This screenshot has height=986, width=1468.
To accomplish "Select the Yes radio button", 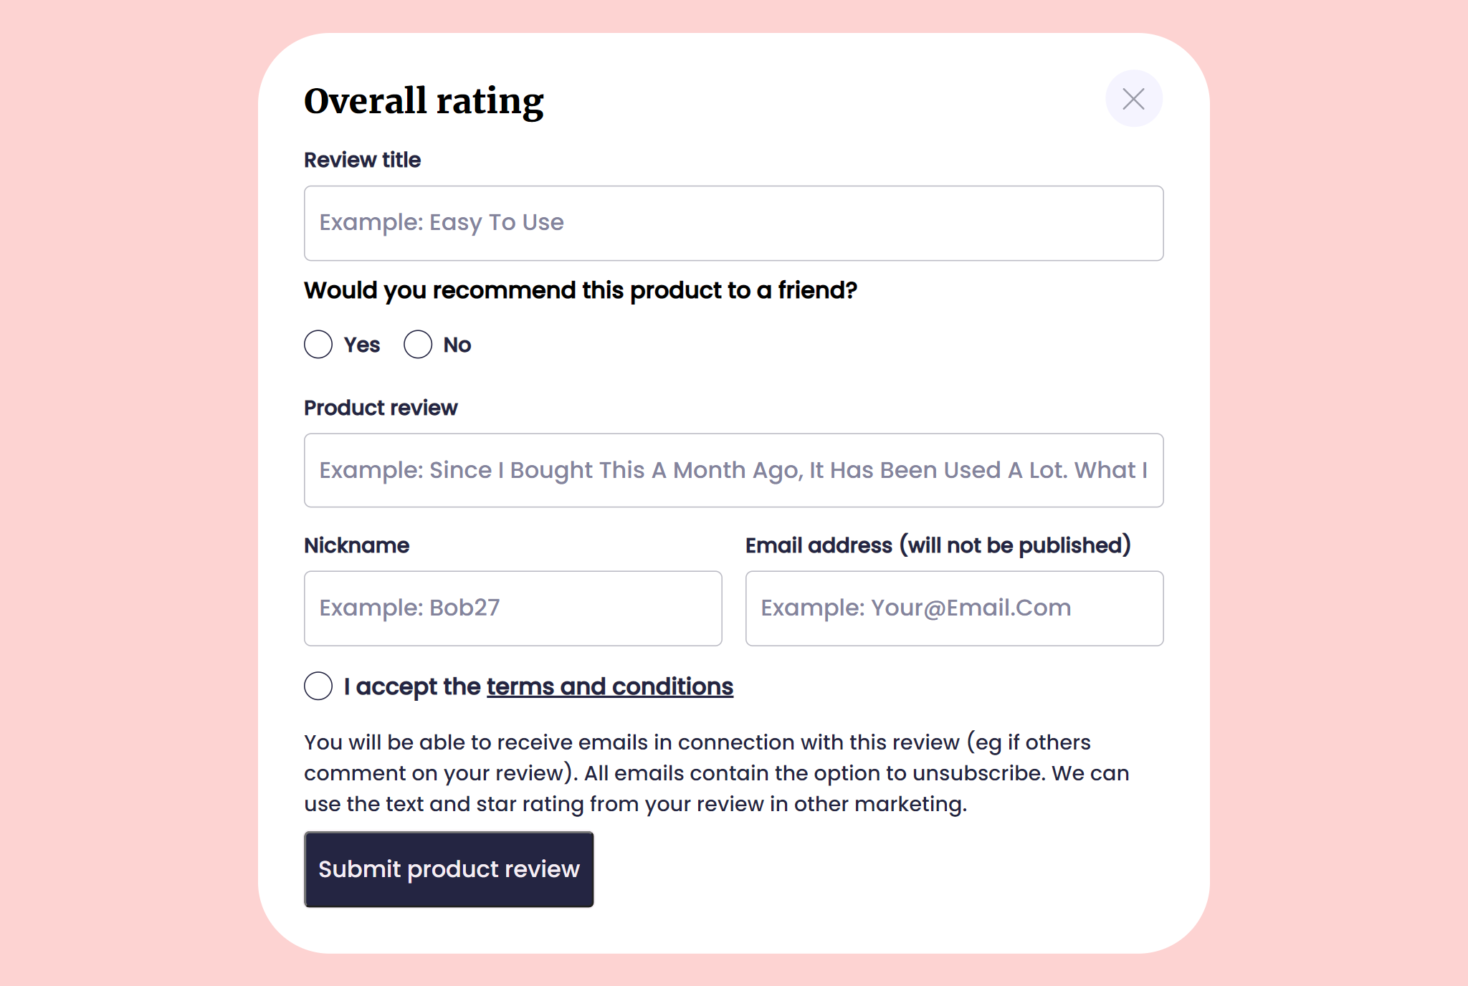I will click(318, 345).
